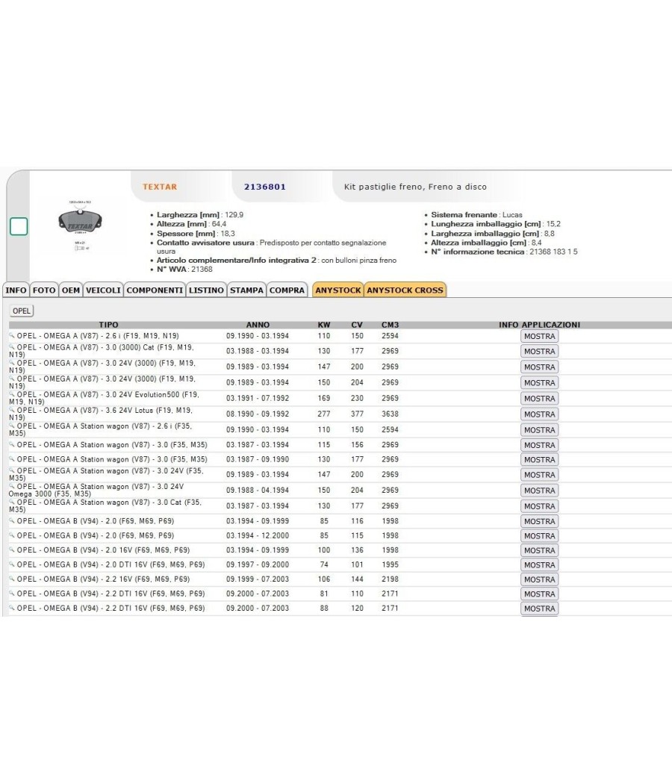Open the Textar brake pad product thumbnail
The width and height of the screenshot is (672, 784).
coord(81,225)
